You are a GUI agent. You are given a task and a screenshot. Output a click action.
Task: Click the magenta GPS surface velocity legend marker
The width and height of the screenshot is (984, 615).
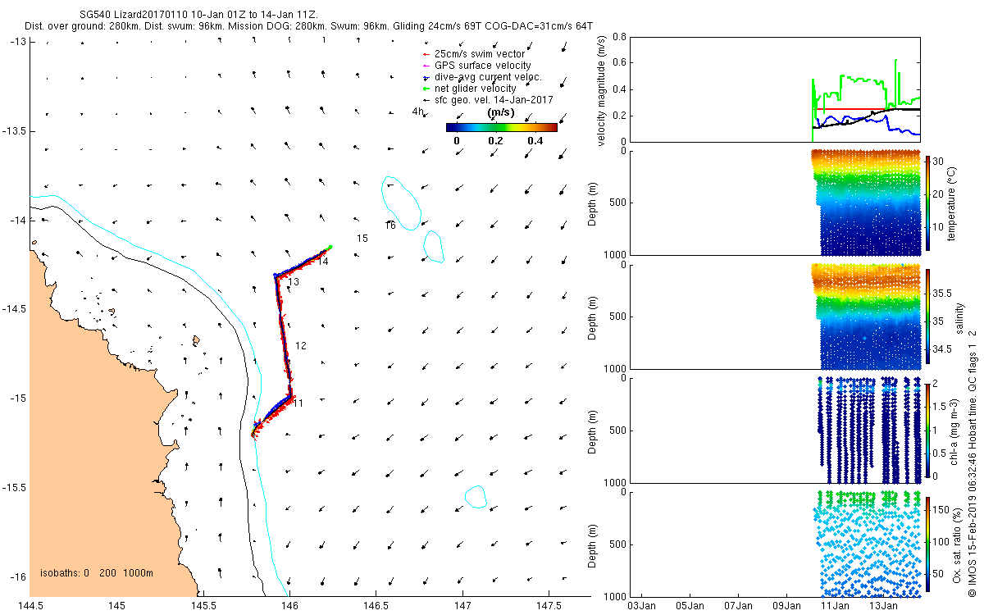point(426,66)
